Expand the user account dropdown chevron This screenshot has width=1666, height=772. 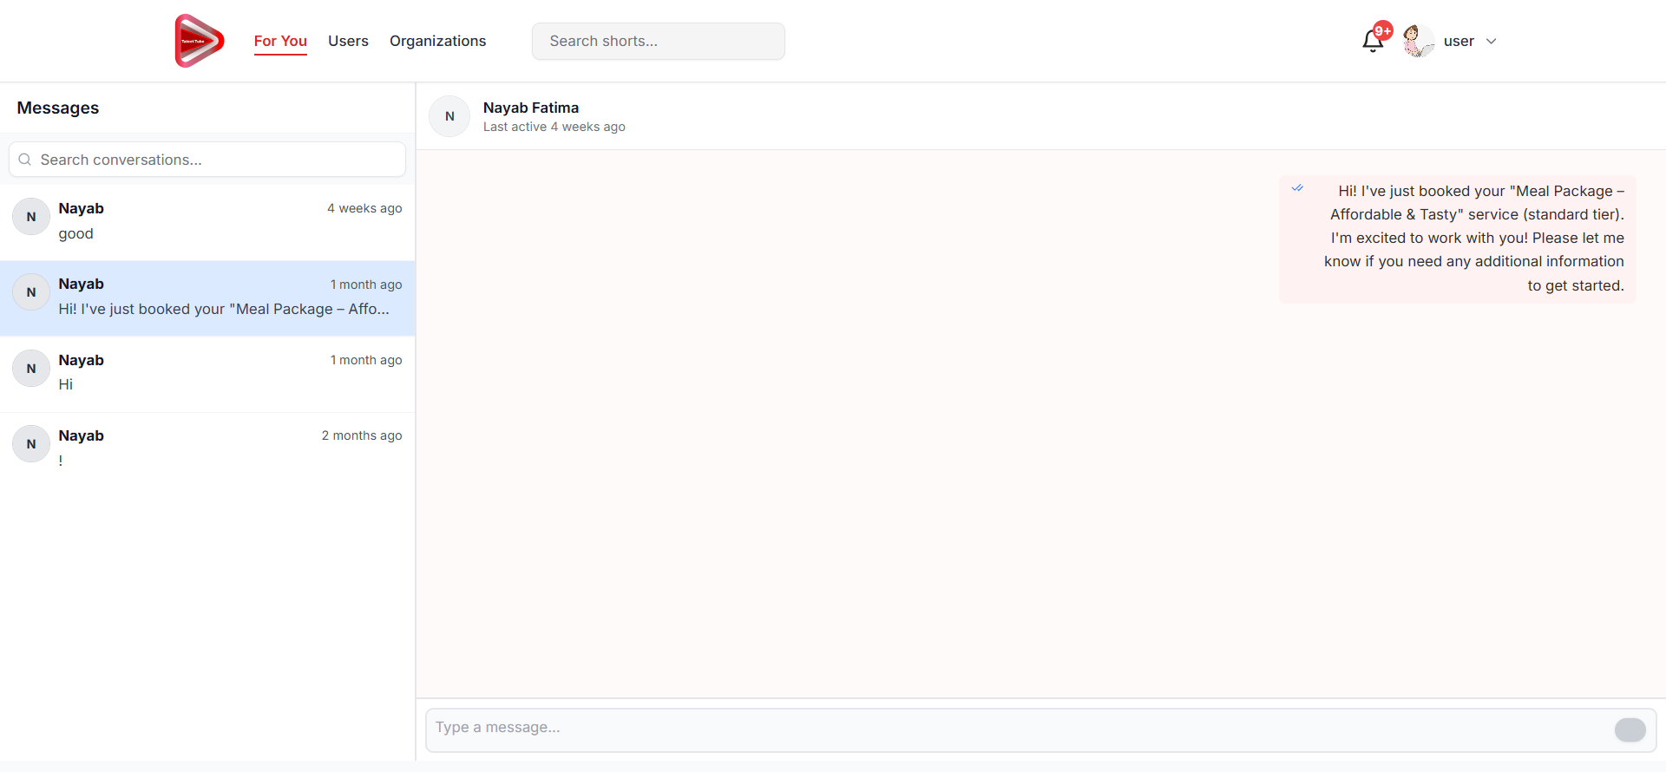click(1492, 41)
